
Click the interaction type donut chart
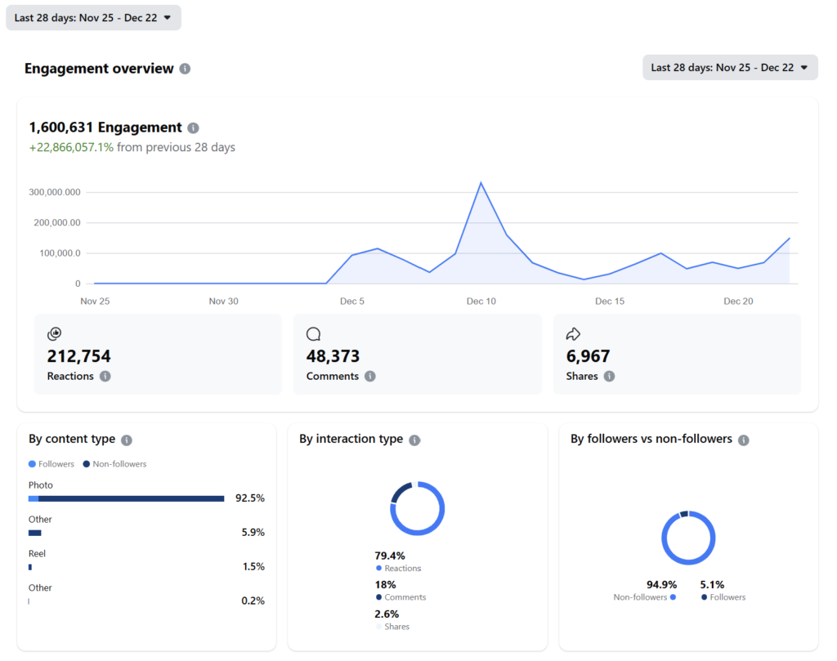tap(418, 508)
